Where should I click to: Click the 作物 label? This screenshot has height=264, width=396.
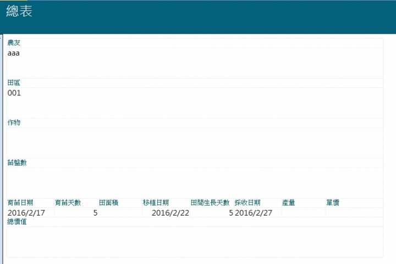pos(14,123)
